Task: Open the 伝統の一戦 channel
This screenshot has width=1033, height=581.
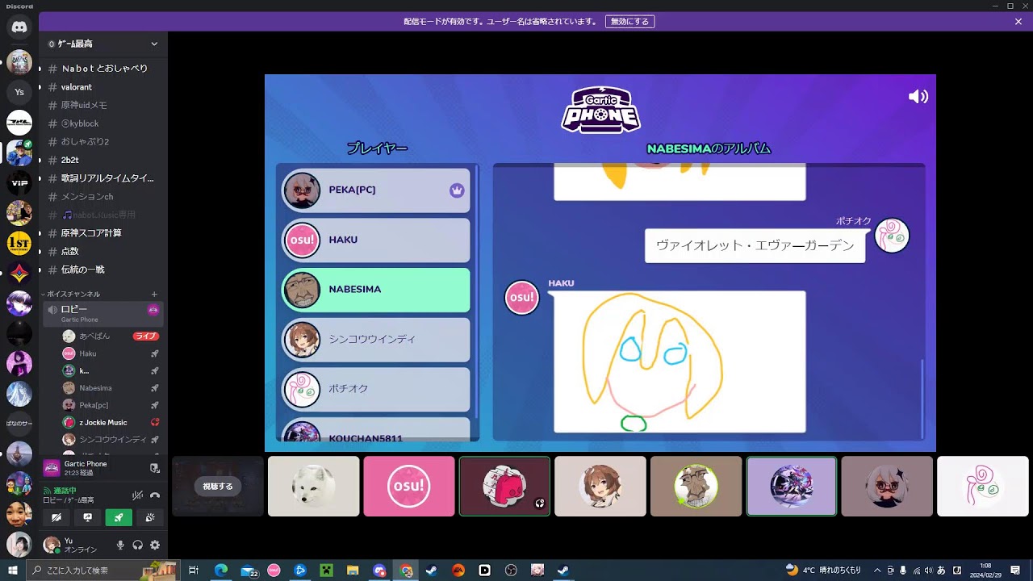Action: click(x=103, y=270)
